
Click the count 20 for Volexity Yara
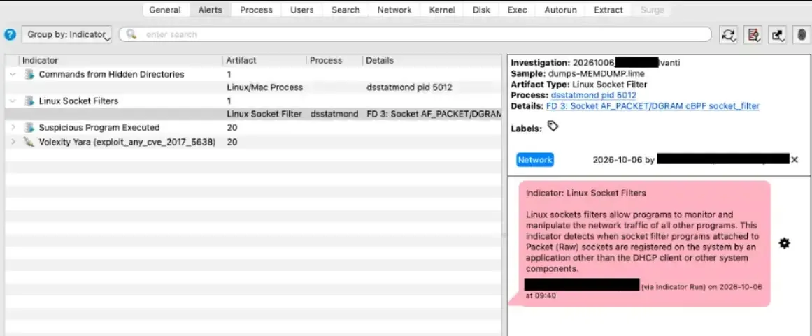tap(232, 142)
